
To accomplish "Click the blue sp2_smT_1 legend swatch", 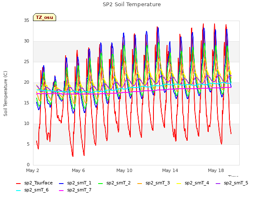I will point(61,184).
